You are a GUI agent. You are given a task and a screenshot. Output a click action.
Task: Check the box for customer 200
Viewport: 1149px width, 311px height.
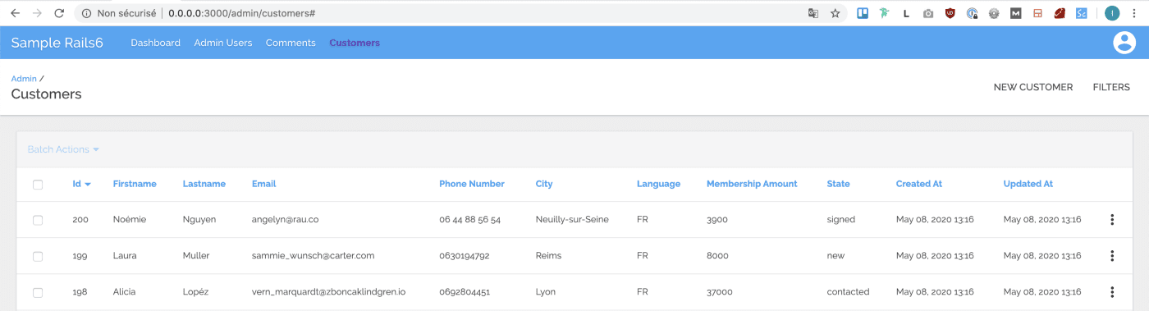[38, 220]
